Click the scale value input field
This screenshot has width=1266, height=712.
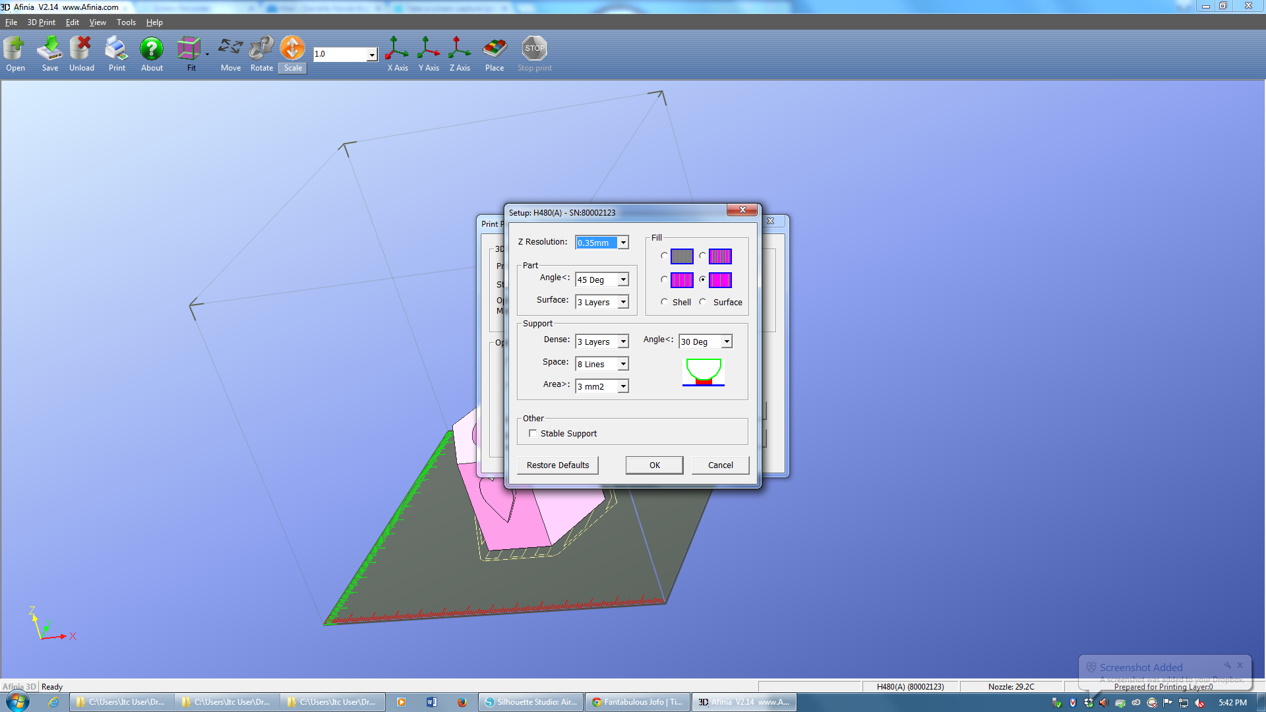(x=338, y=54)
